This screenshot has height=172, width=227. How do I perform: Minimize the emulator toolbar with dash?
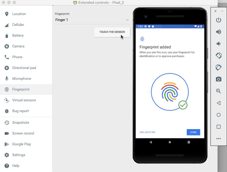point(222,11)
